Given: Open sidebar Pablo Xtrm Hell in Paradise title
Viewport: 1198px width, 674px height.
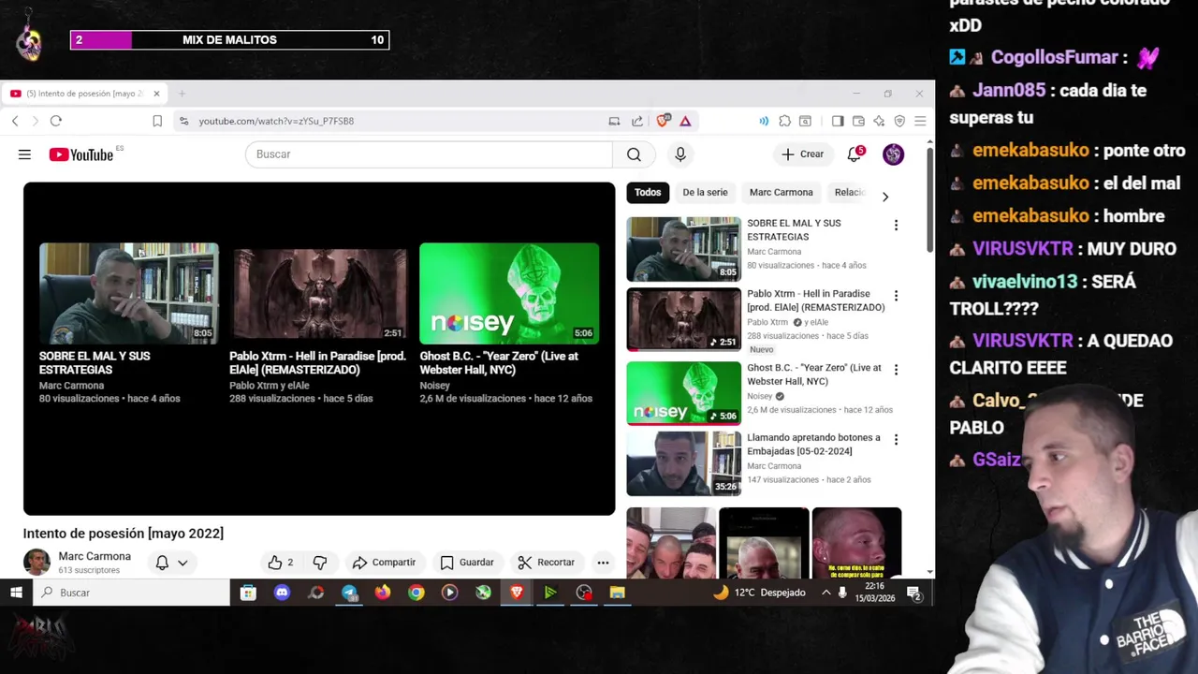Looking at the screenshot, I should point(815,300).
